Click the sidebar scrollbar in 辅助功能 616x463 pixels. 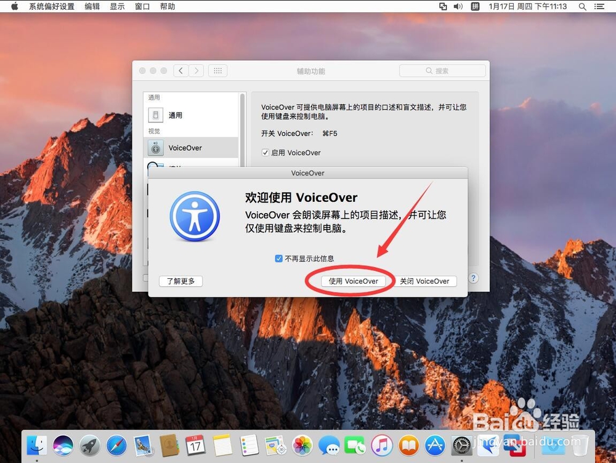pyautogui.click(x=242, y=129)
